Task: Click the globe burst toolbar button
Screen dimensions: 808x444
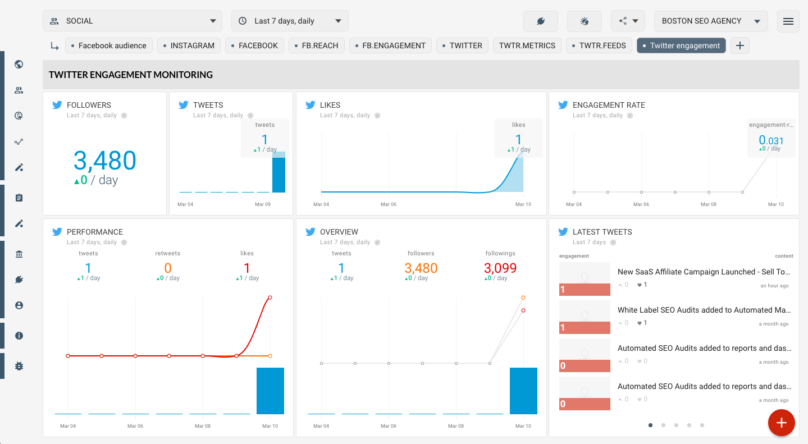Action: 585,21
